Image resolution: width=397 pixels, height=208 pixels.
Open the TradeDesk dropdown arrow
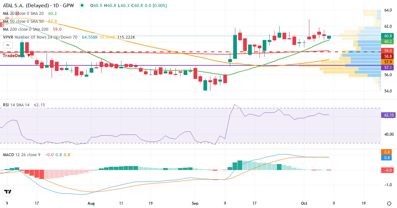[29, 55]
